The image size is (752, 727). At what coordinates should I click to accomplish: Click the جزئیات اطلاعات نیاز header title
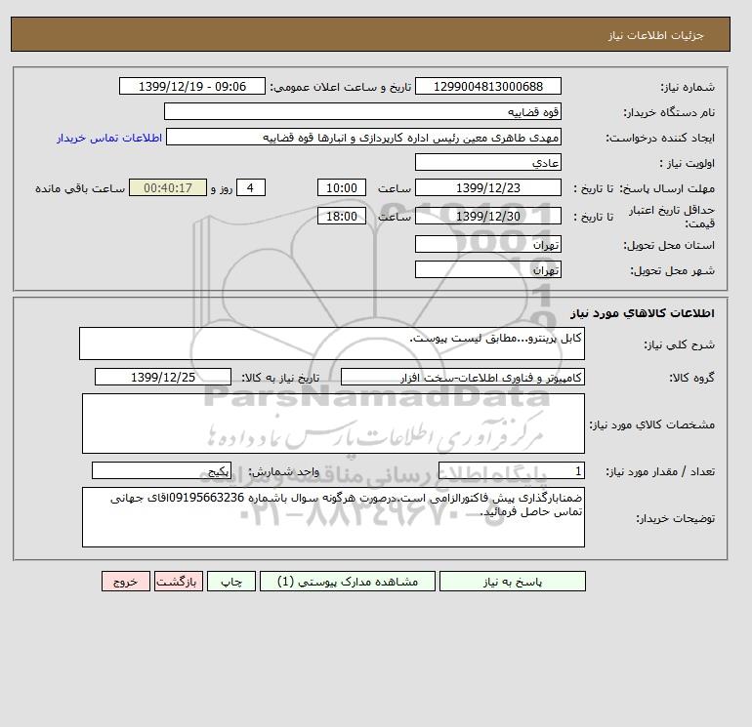(x=655, y=35)
